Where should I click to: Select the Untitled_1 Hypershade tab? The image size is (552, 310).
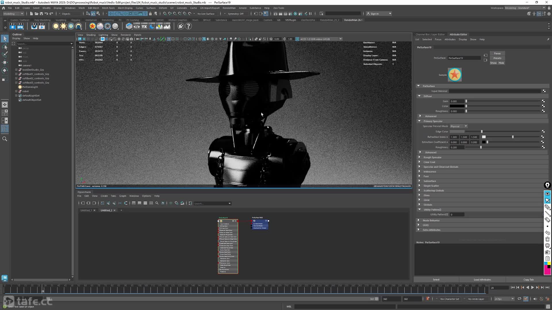(86, 210)
